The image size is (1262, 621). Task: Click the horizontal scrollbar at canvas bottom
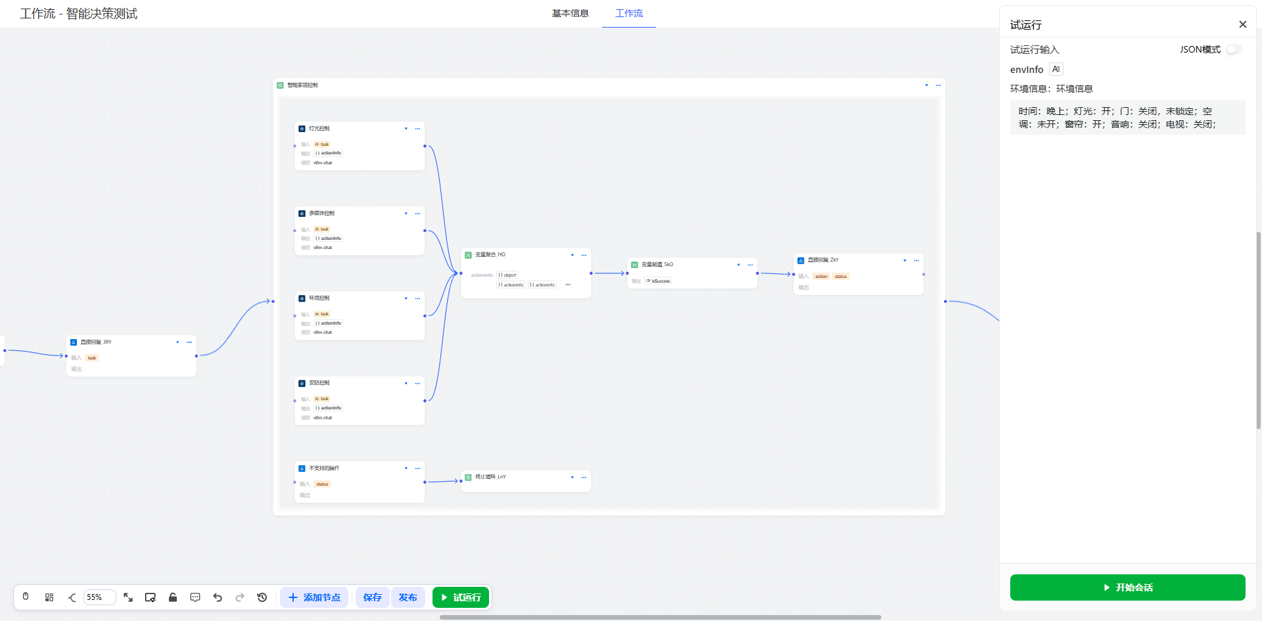(x=660, y=617)
